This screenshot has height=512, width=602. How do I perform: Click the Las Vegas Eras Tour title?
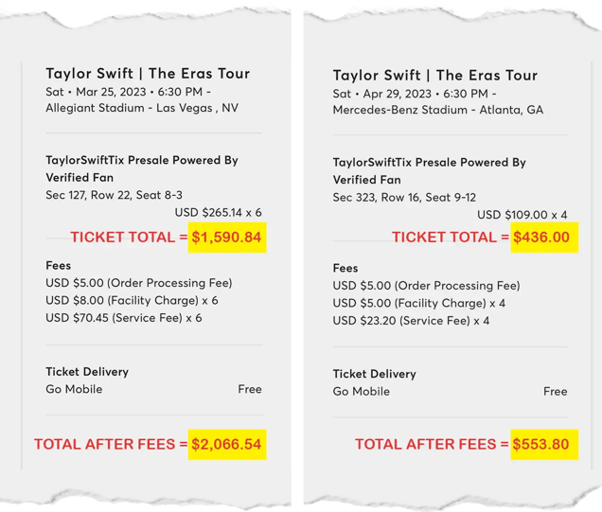click(148, 73)
